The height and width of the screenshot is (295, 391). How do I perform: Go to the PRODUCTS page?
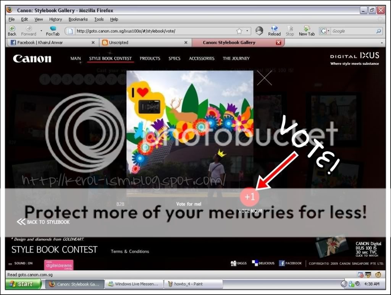(150, 58)
